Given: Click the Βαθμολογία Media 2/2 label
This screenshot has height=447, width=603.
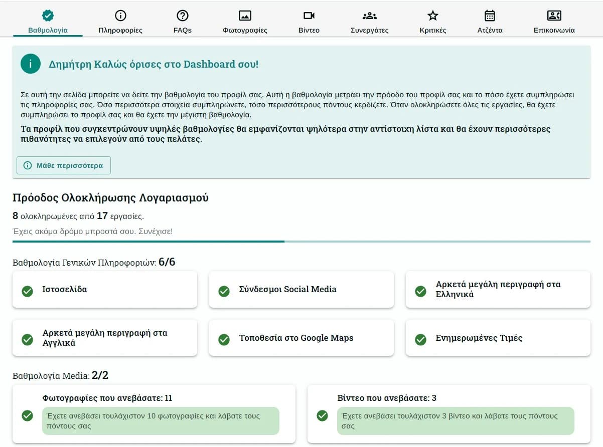Looking at the screenshot, I should tap(61, 375).
